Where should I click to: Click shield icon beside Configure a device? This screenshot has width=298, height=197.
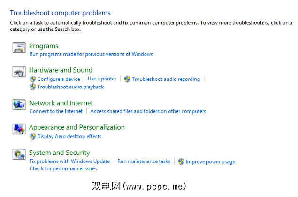(x=33, y=79)
